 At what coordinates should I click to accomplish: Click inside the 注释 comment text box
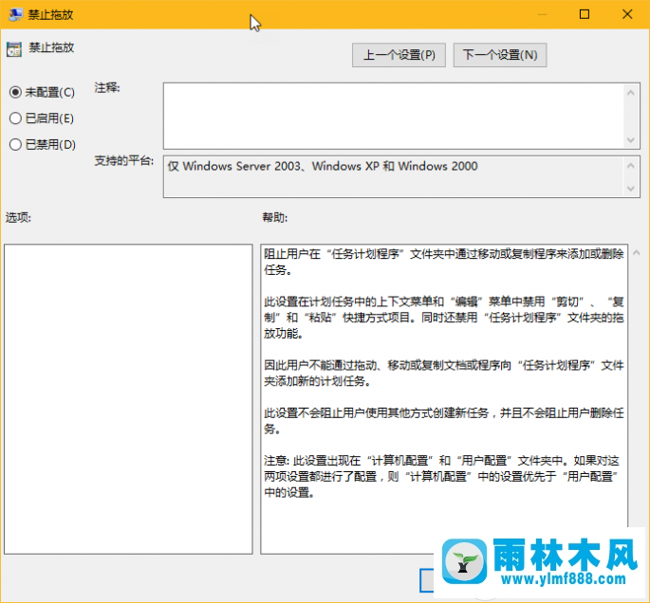click(x=394, y=116)
